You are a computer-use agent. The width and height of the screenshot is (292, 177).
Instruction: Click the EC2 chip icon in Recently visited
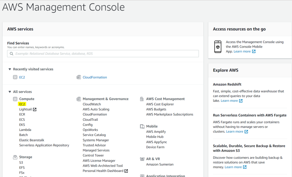[x=15, y=77]
